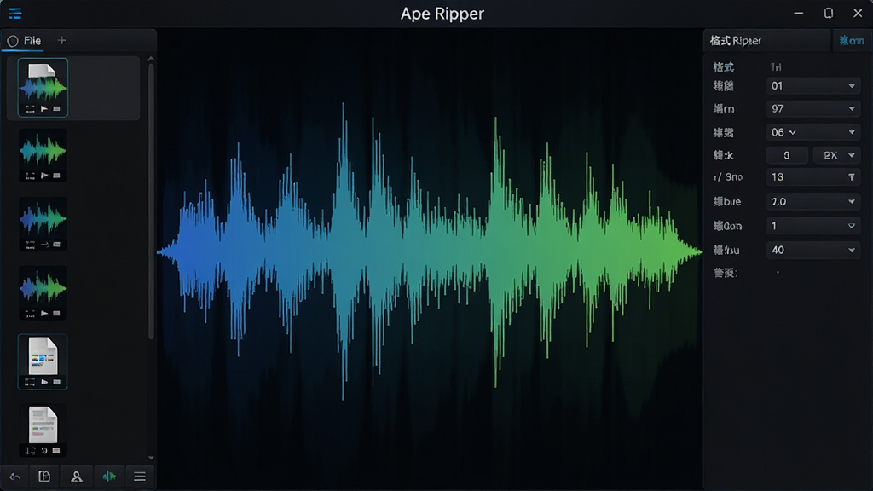The width and height of the screenshot is (873, 491).
Task: Switch to the teal tab beside 格式 Ripper
Action: (852, 41)
